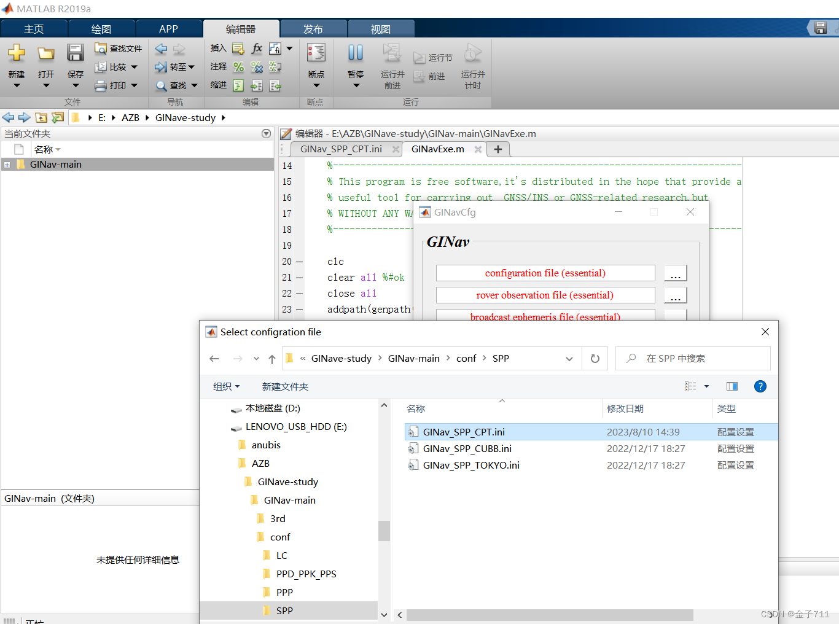Click the Find (查找) magnifier item
This screenshot has height=624, width=839.
pyautogui.click(x=177, y=85)
